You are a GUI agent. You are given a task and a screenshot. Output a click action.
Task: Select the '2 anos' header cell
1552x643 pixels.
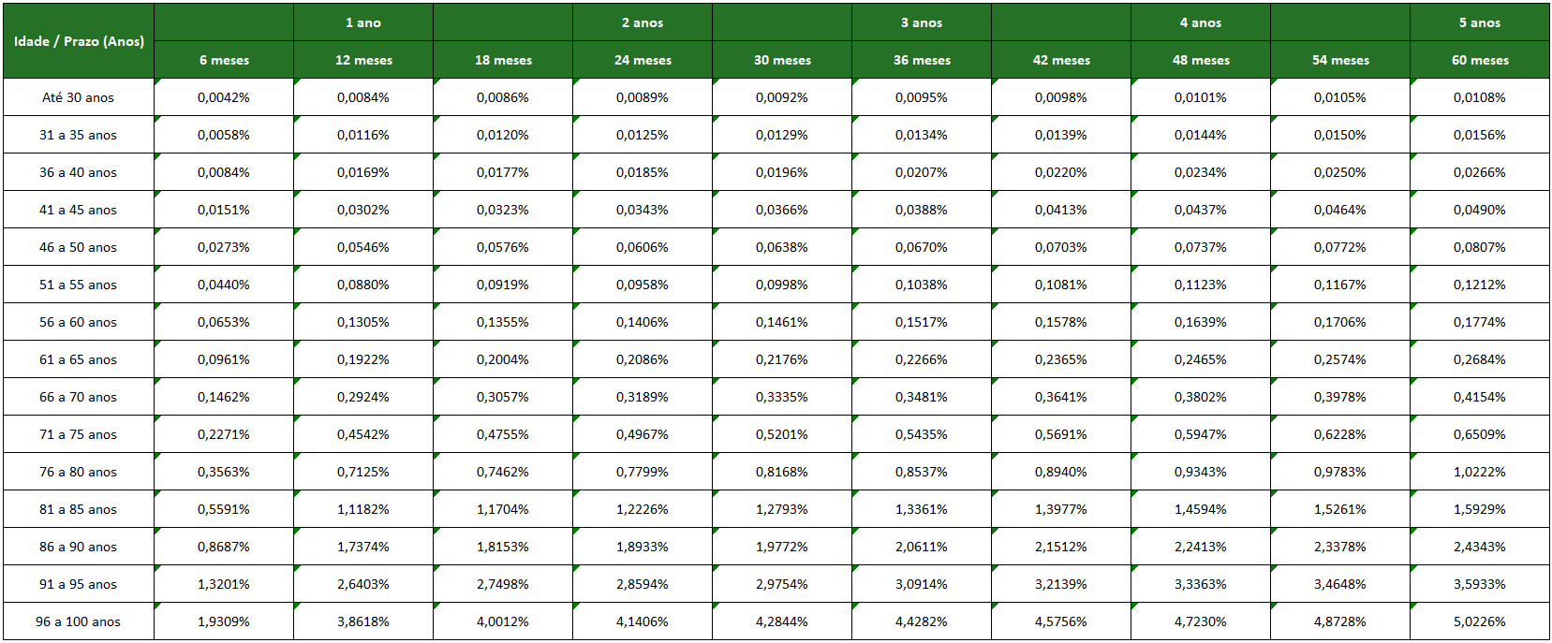point(643,22)
